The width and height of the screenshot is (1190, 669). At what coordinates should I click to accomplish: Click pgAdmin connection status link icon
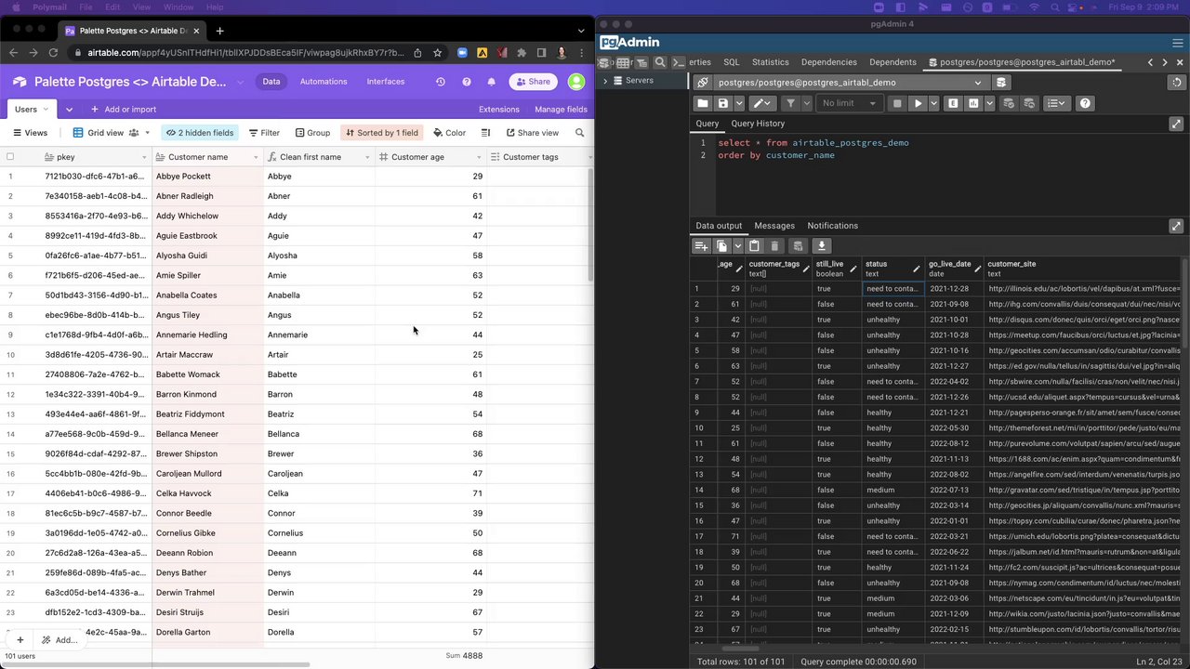coord(703,83)
